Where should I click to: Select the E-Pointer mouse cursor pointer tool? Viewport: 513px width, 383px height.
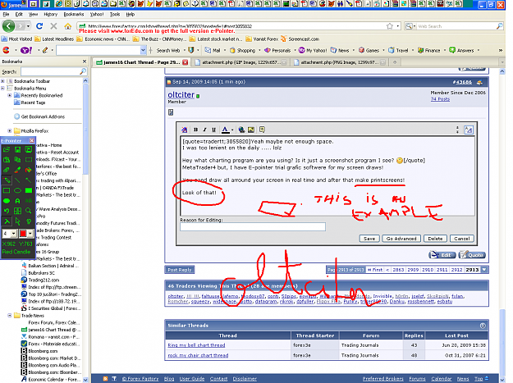[18, 221]
